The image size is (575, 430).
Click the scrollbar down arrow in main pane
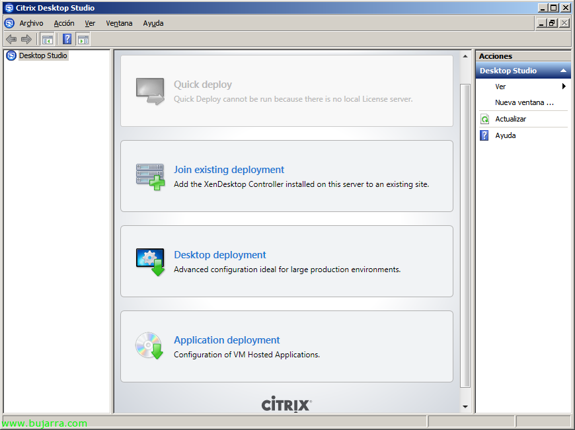point(465,407)
